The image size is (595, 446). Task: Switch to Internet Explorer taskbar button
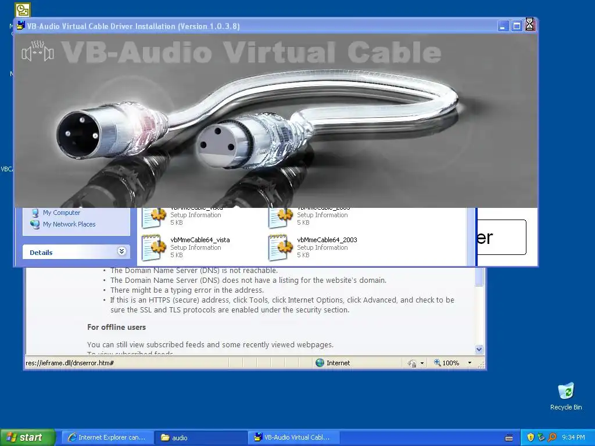coord(107,437)
